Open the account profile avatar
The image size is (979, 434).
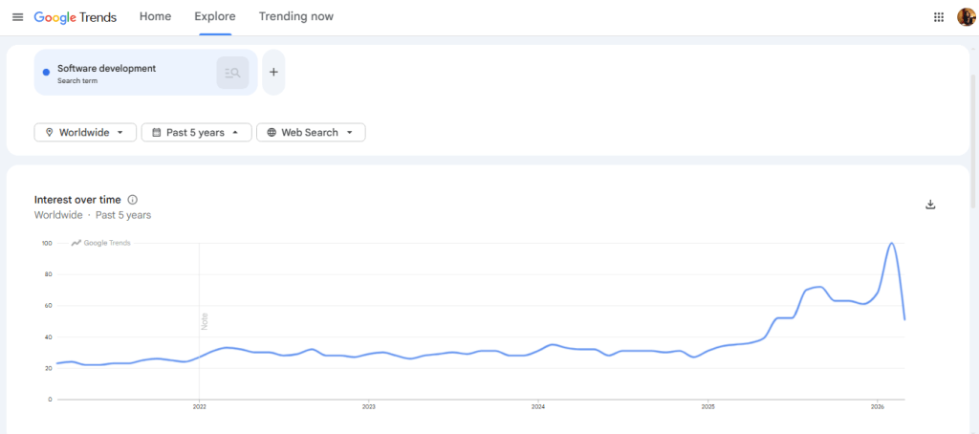coord(965,17)
